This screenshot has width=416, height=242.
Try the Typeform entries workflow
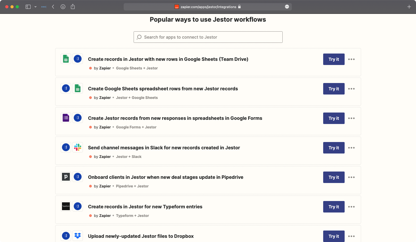[x=334, y=207]
